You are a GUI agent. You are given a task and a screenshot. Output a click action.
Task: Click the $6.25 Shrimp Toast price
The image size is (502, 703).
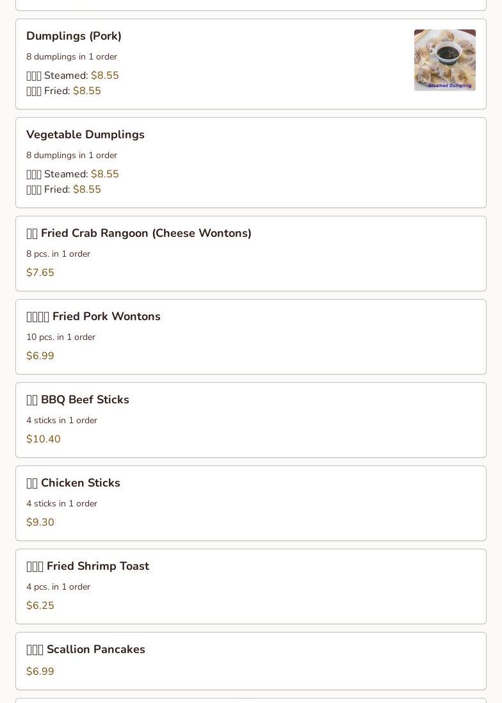tap(40, 606)
